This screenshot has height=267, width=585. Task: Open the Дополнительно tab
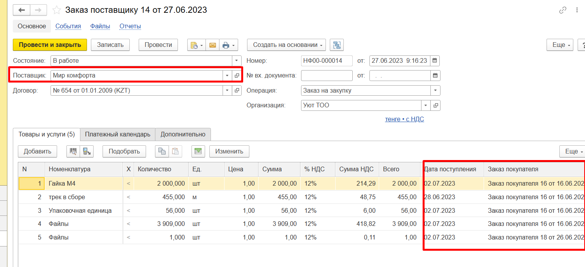pyautogui.click(x=183, y=134)
